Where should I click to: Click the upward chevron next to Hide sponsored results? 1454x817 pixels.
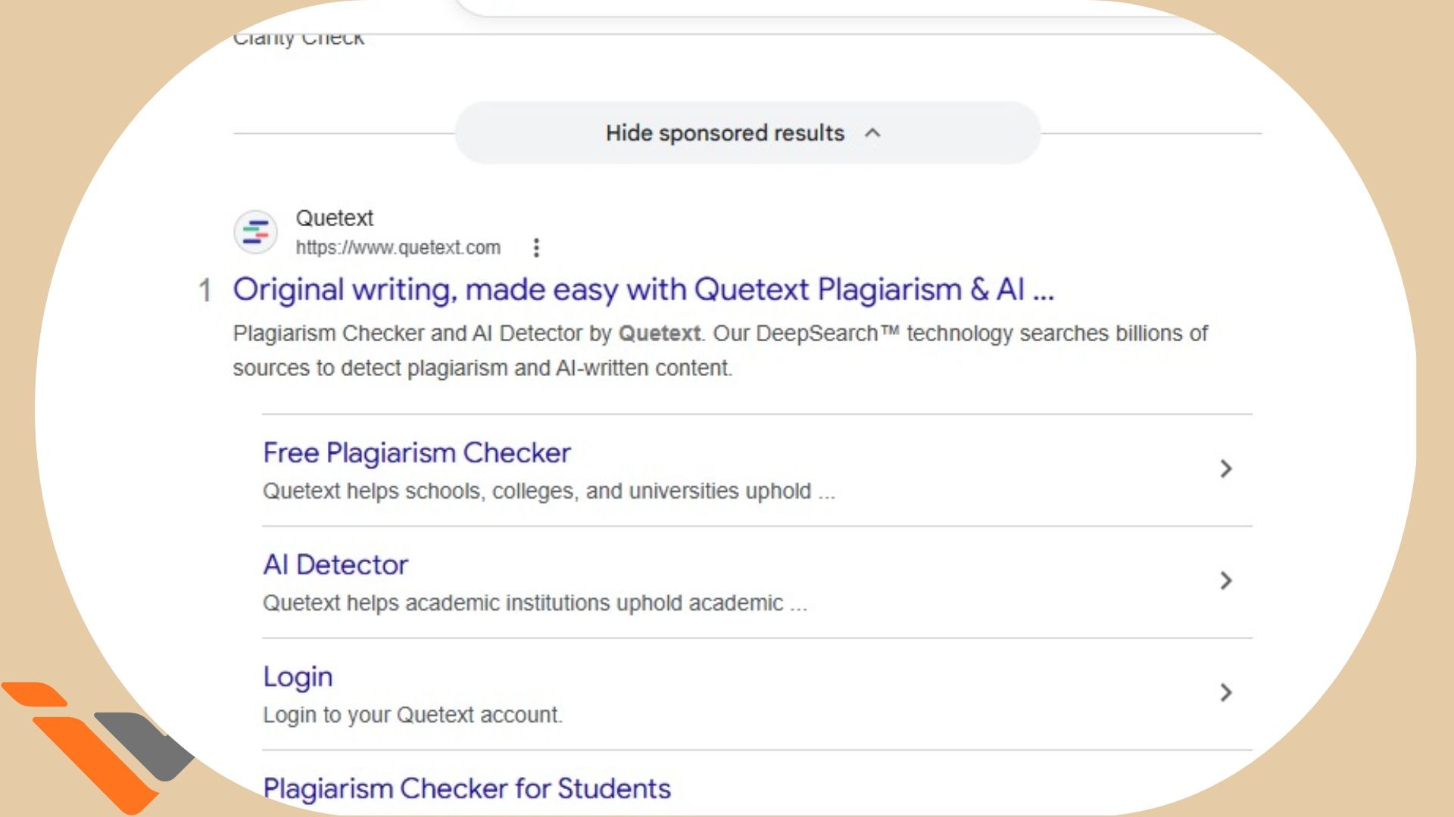click(872, 133)
